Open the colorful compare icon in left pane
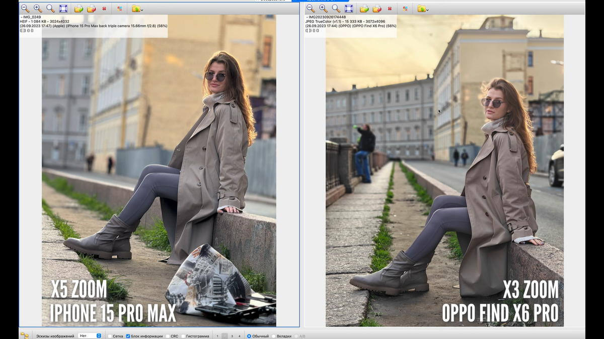 pyautogui.click(x=119, y=9)
